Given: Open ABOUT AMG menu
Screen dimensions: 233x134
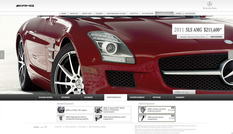Looking at the screenshot, I should (x=87, y=13).
